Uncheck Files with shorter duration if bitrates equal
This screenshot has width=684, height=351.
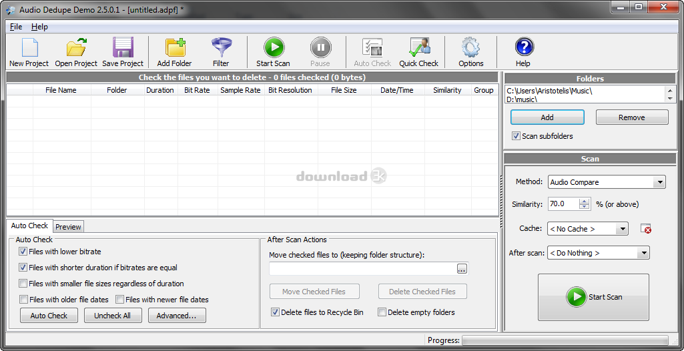[x=23, y=268]
